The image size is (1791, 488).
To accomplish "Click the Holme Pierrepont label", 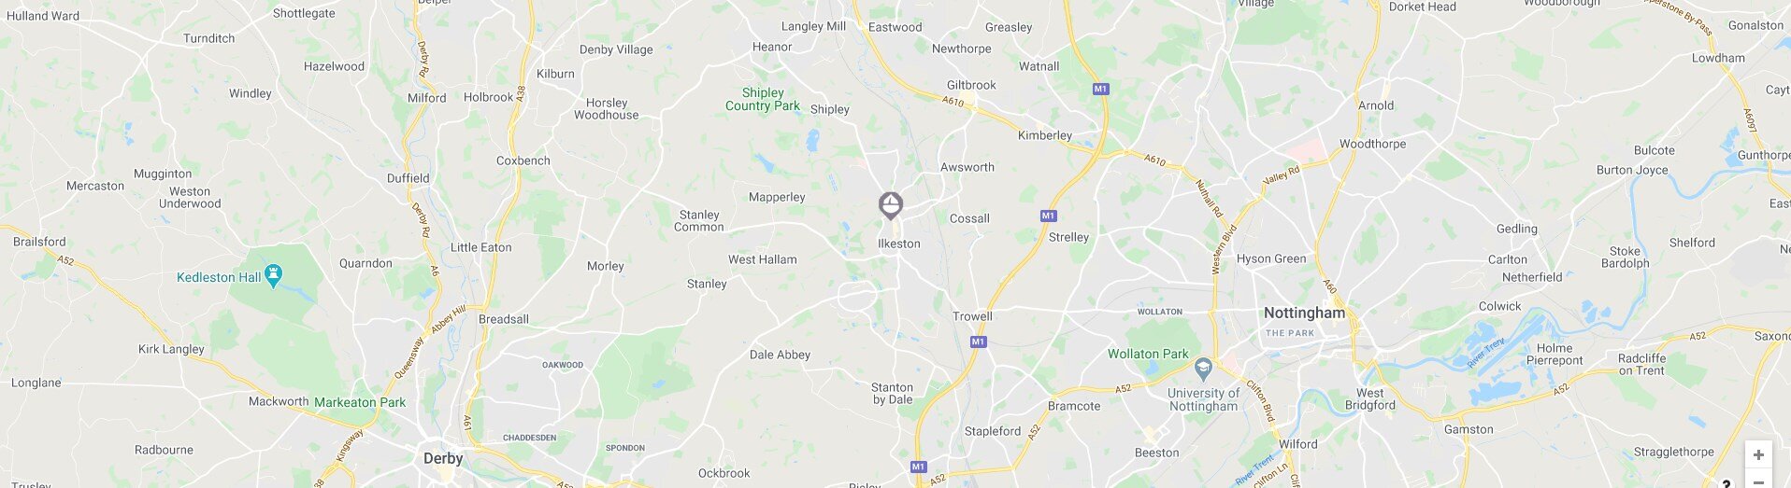I will click(x=1555, y=355).
